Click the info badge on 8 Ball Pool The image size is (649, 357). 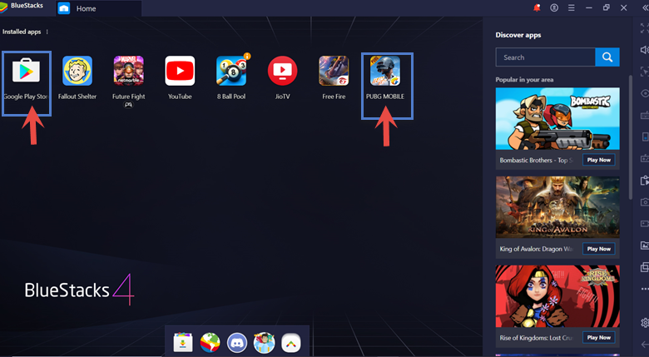pyautogui.click(x=247, y=56)
